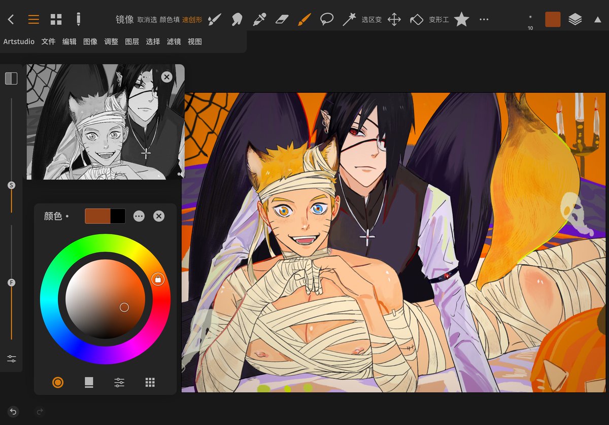Switch to color fill swatch tab
This screenshot has height=425, width=609.
(89, 382)
